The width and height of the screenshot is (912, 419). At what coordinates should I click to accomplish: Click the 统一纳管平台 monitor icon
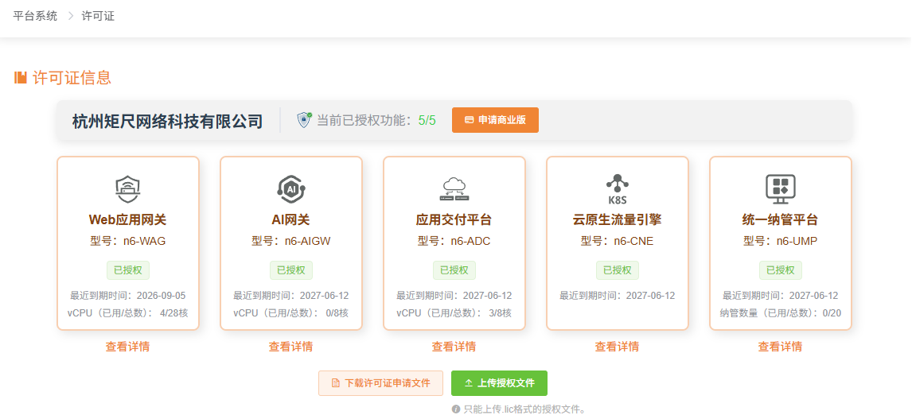pos(780,189)
